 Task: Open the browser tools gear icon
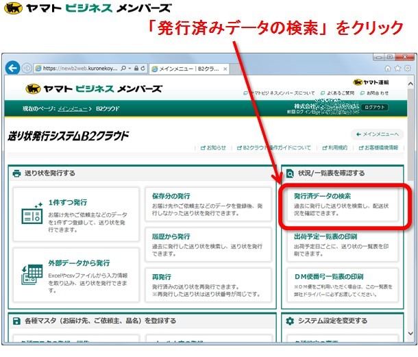point(408,69)
